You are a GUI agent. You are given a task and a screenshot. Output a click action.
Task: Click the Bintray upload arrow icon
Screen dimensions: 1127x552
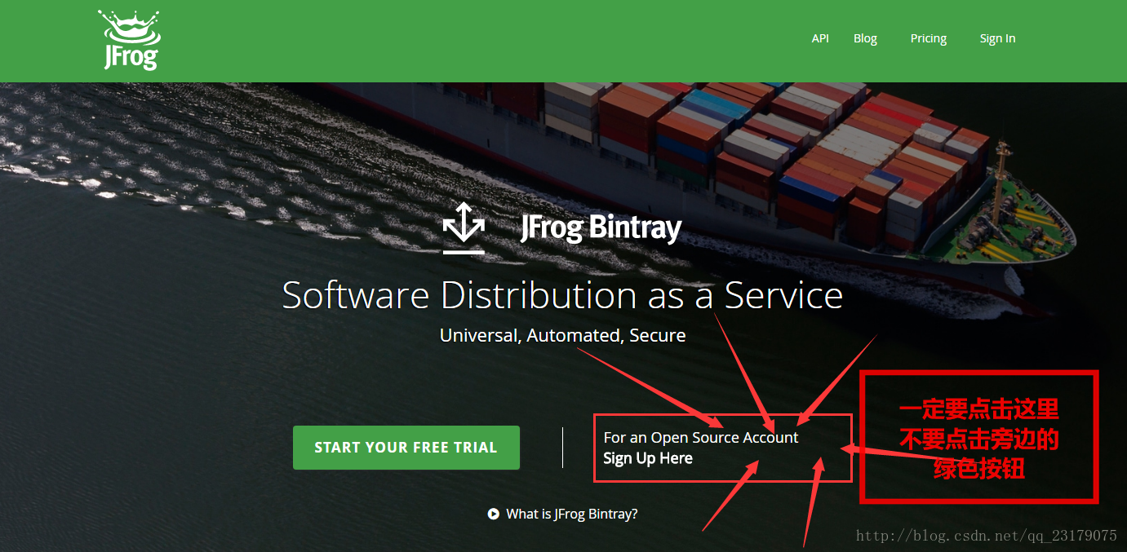tap(464, 228)
